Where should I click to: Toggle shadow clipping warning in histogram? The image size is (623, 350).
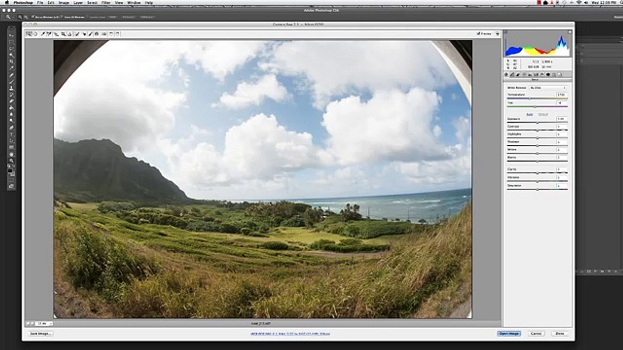pyautogui.click(x=506, y=33)
